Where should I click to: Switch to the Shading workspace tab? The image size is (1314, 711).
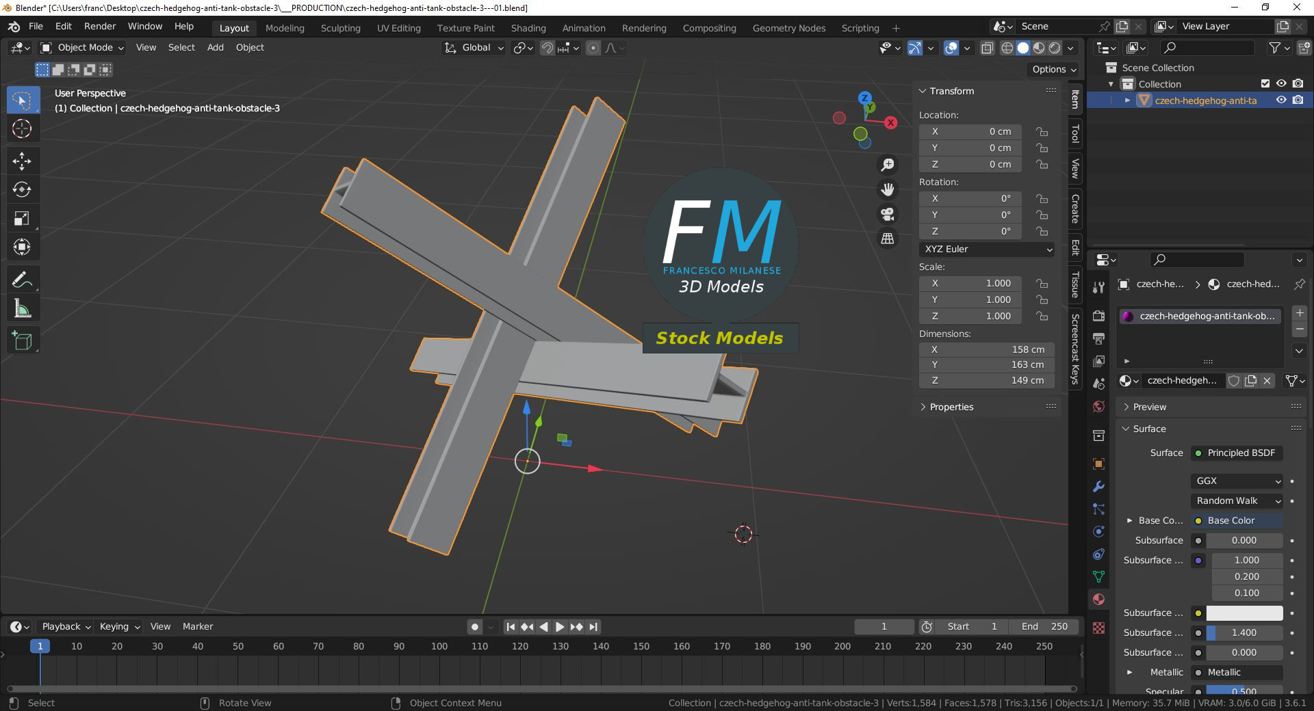coord(528,28)
